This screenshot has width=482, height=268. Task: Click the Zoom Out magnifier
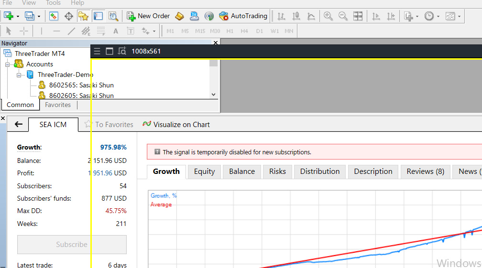click(x=343, y=16)
